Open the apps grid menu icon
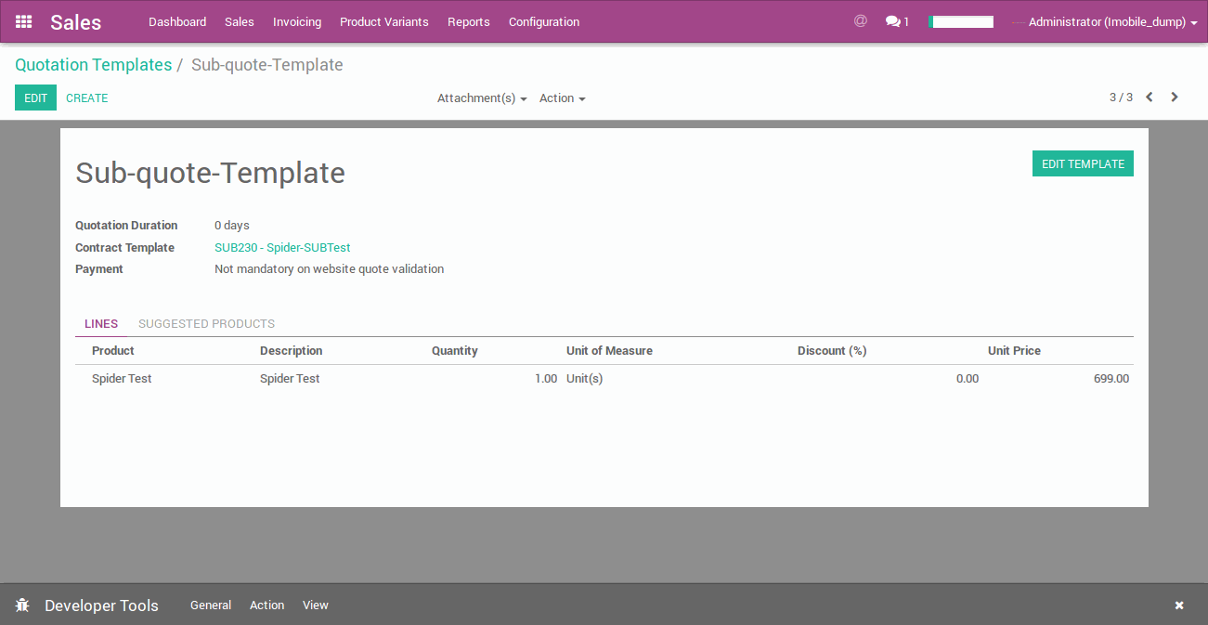The width and height of the screenshot is (1208, 625). 23,21
